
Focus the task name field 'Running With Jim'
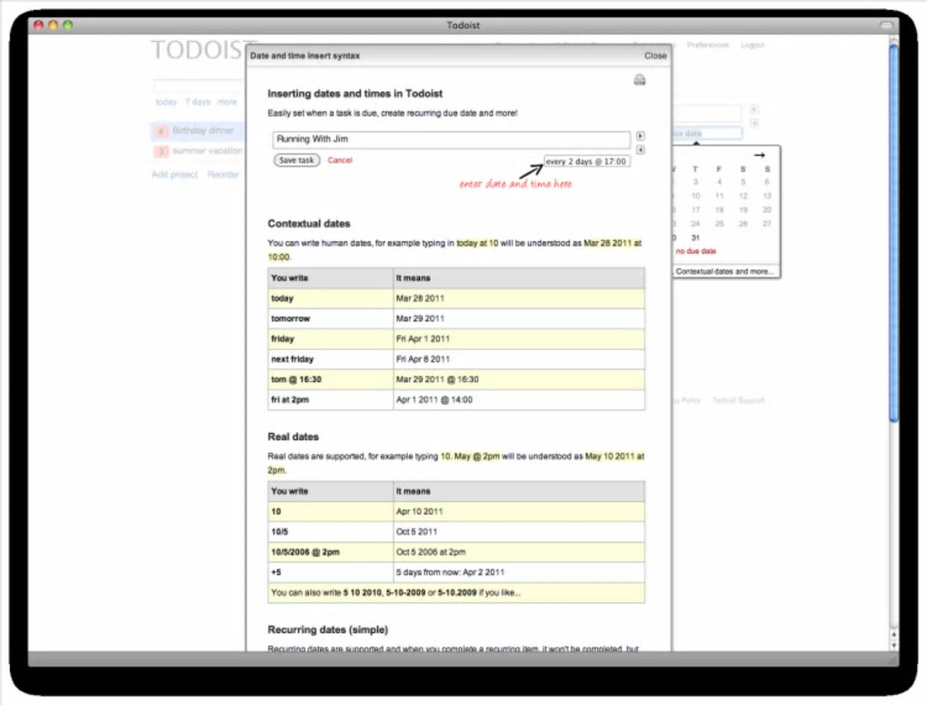(451, 140)
